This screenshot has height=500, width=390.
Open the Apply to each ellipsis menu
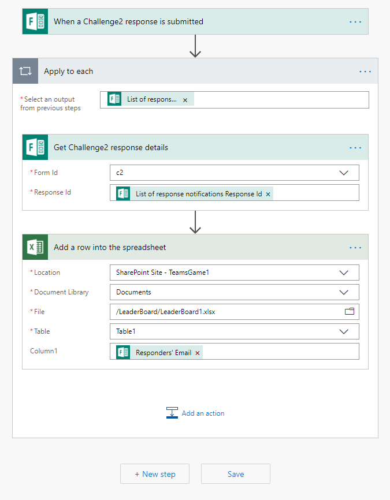[365, 72]
